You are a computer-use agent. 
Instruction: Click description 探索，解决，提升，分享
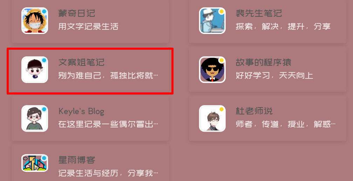tap(283, 27)
